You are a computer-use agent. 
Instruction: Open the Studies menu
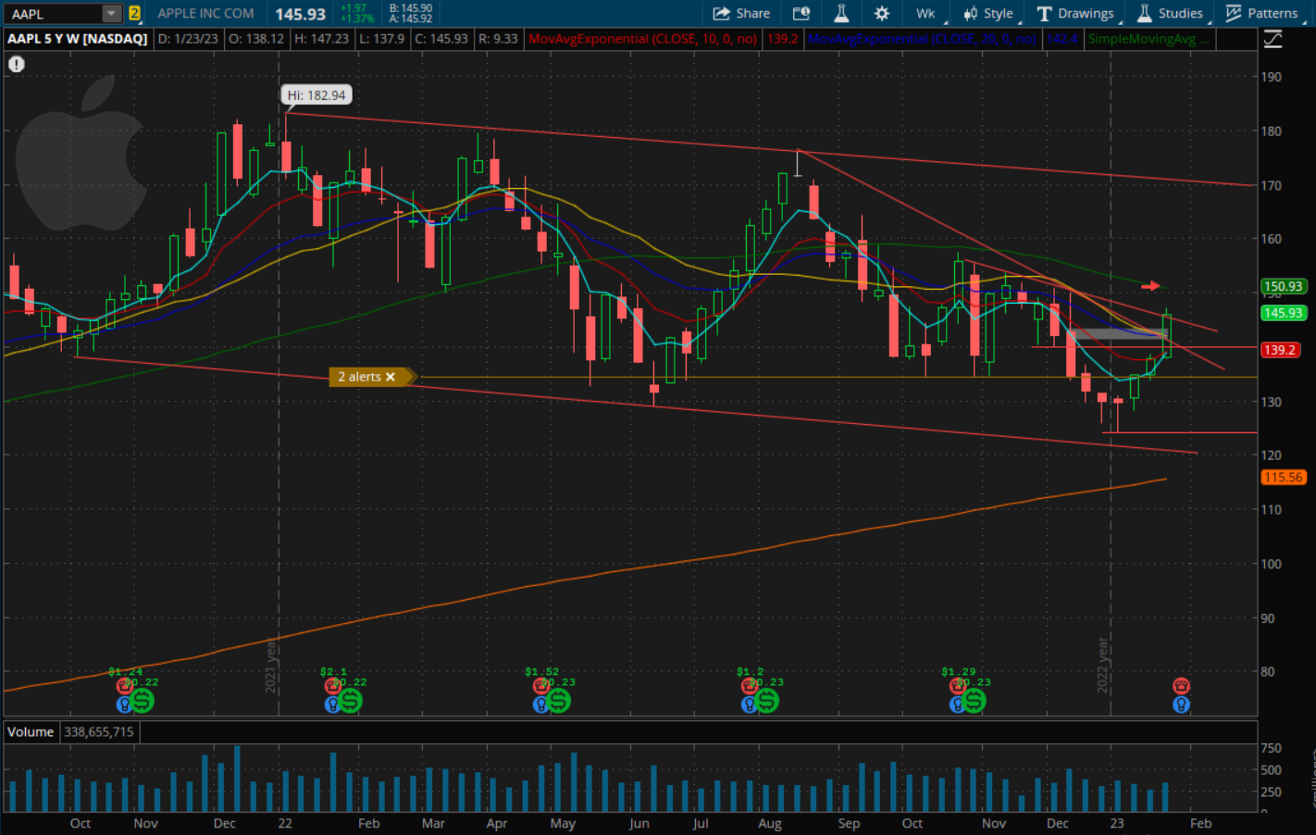(1171, 13)
